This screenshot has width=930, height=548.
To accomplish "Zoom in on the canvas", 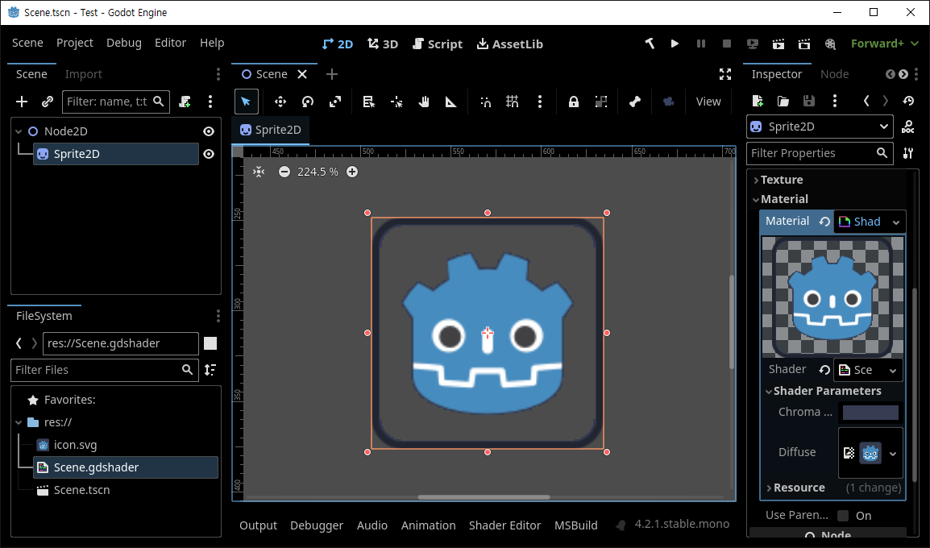I will (x=352, y=172).
